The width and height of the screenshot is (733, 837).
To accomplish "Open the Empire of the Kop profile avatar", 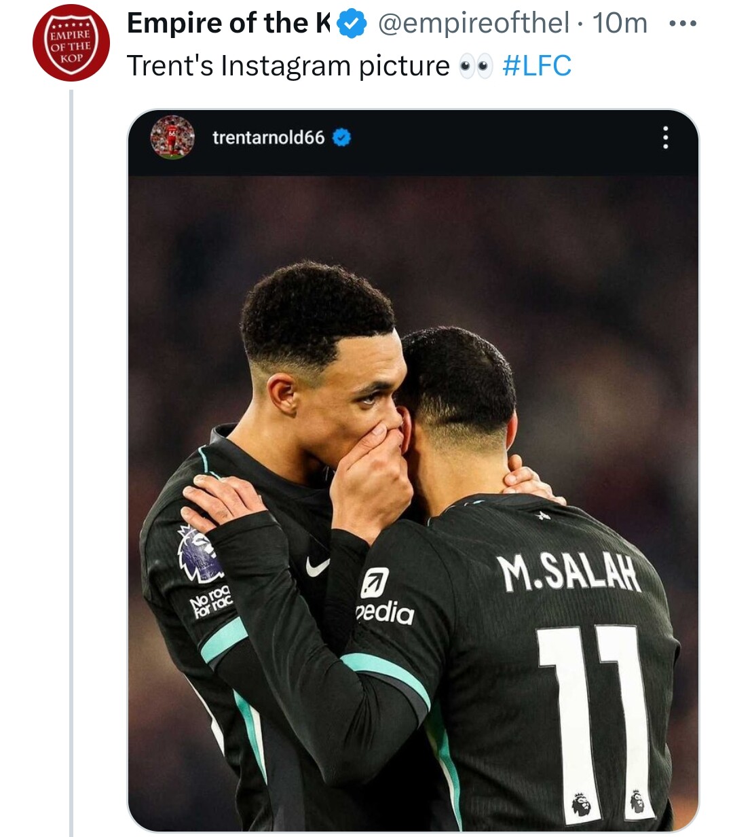I will point(71,42).
